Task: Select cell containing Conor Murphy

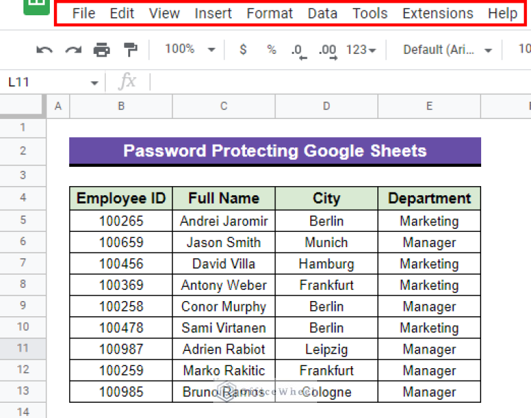Action: coord(224,307)
